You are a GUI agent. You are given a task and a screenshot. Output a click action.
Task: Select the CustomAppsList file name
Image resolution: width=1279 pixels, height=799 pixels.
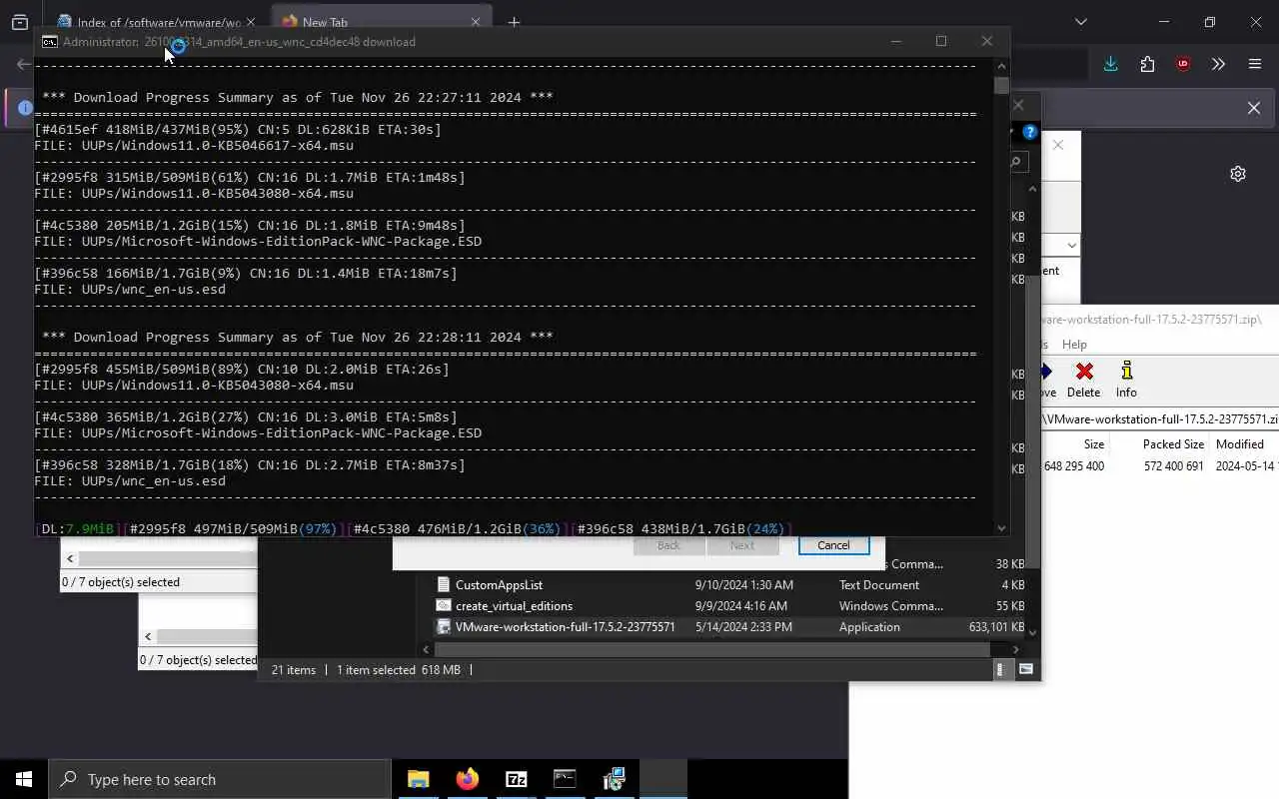tap(499, 585)
